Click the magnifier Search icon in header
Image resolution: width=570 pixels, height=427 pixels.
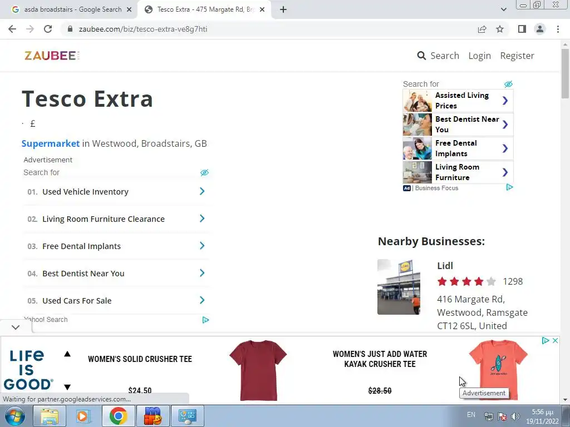pyautogui.click(x=421, y=56)
